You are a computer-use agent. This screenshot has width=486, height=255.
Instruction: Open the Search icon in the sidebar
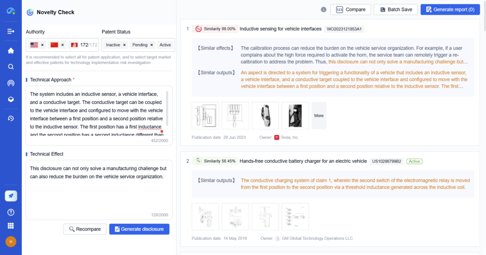click(10, 67)
